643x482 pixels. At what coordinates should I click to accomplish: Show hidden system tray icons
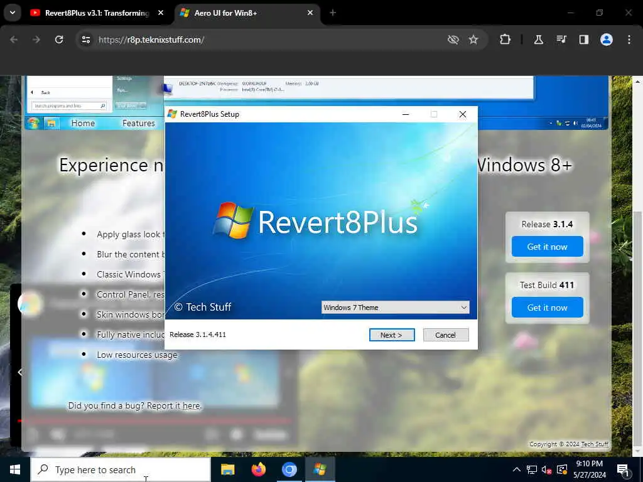tap(517, 469)
